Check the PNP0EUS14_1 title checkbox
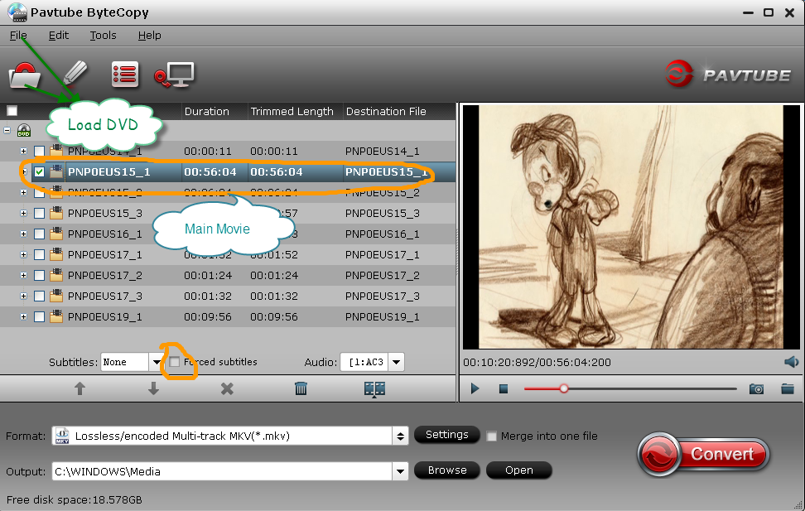 pyautogui.click(x=38, y=152)
